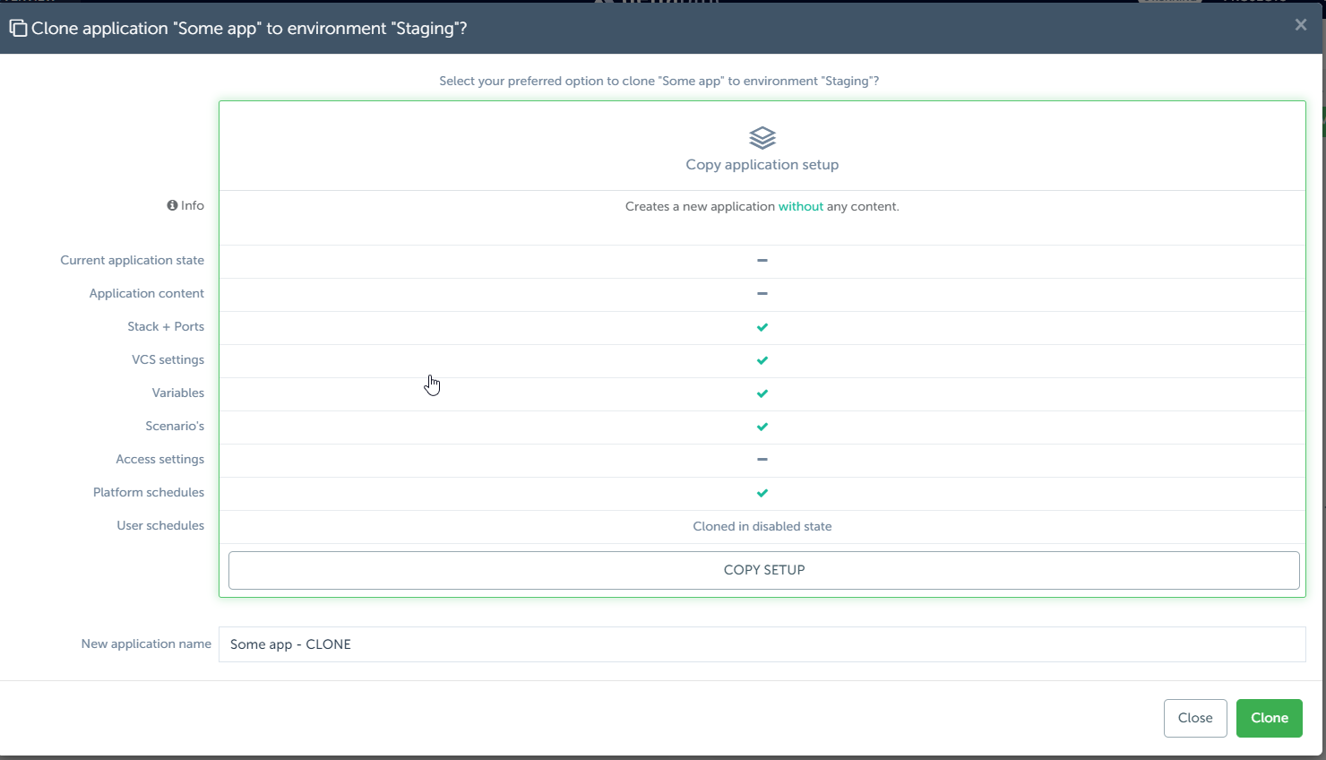Image resolution: width=1326 pixels, height=760 pixels.
Task: Focus the New application name field
Action: [x=762, y=644]
